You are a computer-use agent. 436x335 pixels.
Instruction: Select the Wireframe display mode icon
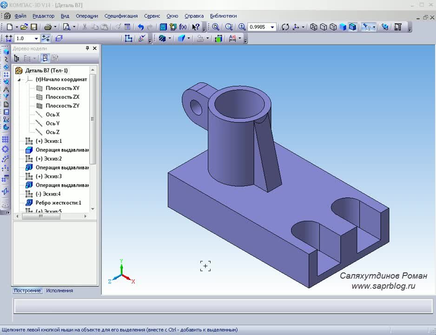pos(314,27)
